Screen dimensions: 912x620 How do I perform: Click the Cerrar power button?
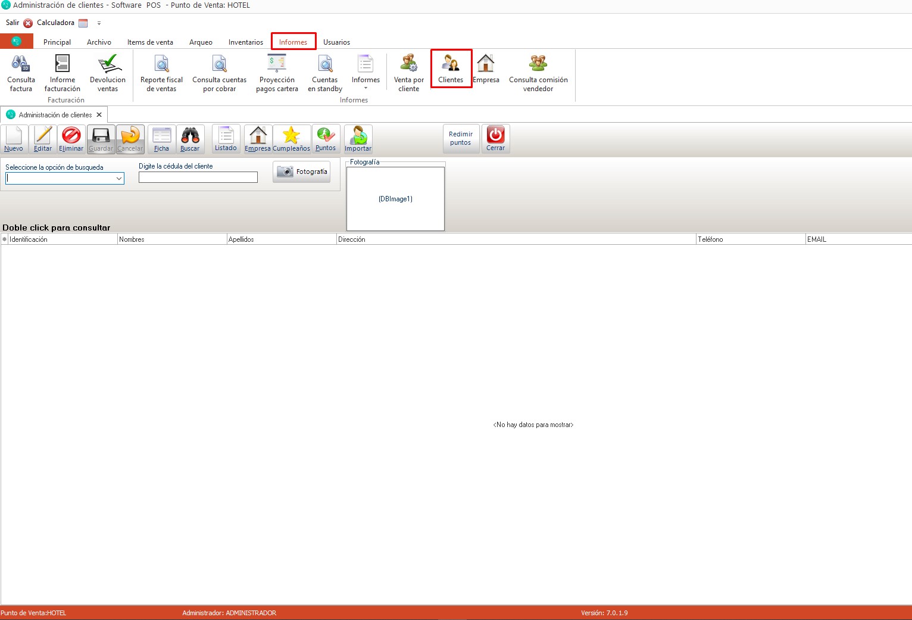(495, 139)
